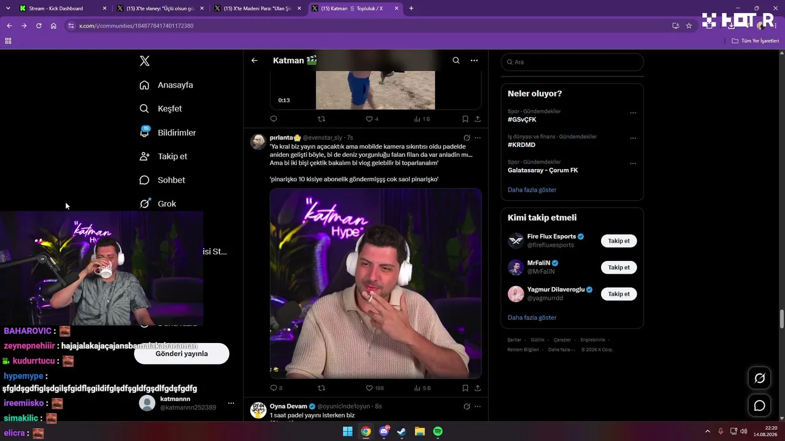
Task: Reload the current page
Action: (39, 26)
